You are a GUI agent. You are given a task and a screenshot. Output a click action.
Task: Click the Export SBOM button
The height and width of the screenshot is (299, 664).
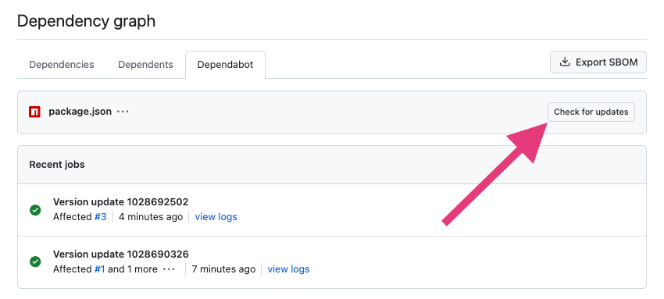point(598,62)
